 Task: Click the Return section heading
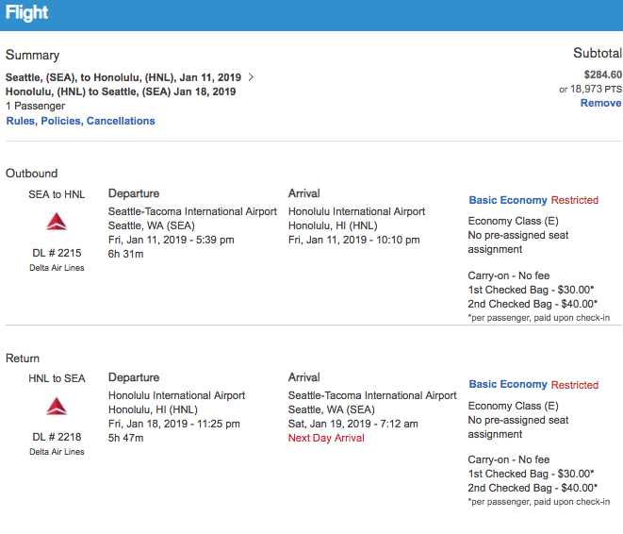coord(23,359)
